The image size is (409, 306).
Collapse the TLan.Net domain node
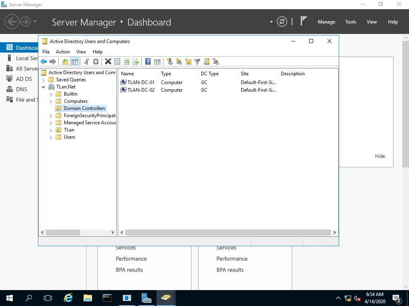[x=44, y=87]
